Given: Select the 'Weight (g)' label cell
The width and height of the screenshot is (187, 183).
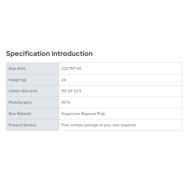Looking at the screenshot, I should pyautogui.click(x=32, y=80).
